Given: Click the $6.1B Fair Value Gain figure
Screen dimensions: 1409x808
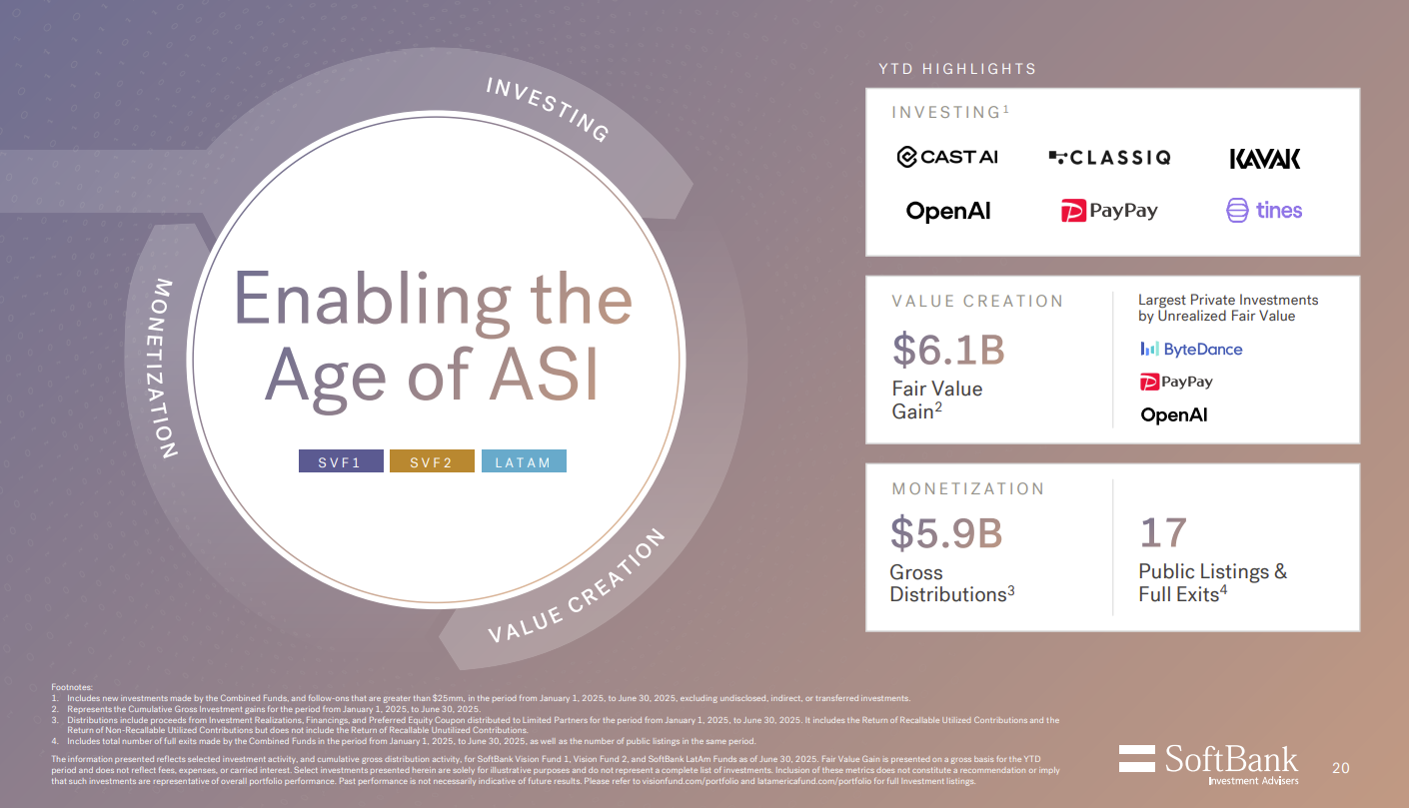Looking at the screenshot, I should click(x=947, y=349).
